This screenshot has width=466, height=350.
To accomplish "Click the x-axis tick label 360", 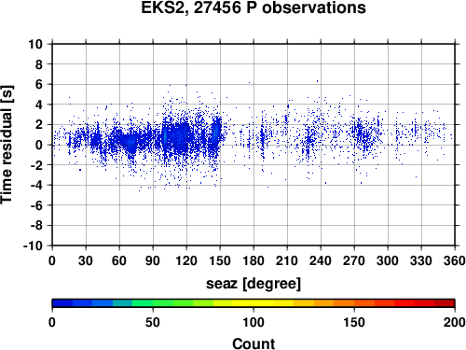I will (455, 260).
